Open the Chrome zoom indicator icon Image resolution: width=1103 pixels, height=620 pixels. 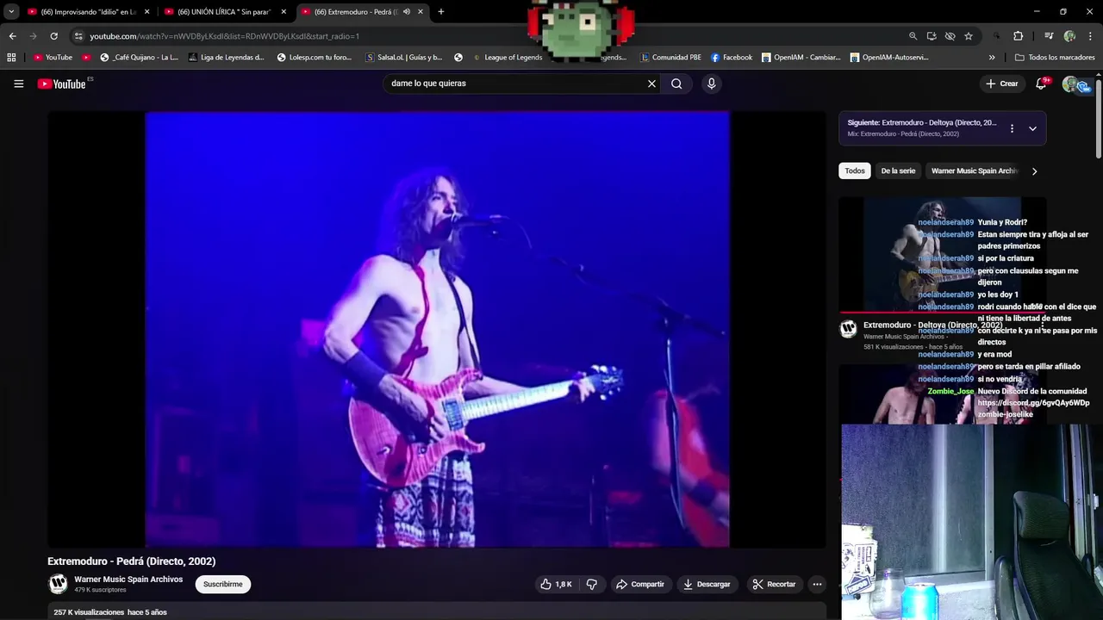pos(913,36)
